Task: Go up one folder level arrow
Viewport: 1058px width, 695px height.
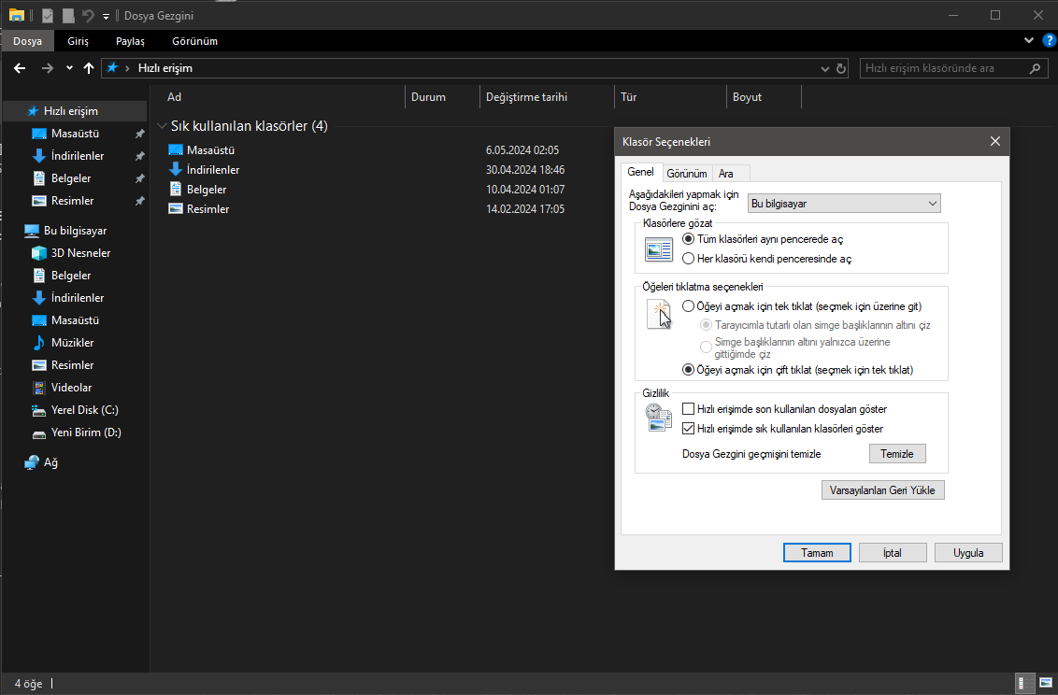Action: click(89, 68)
